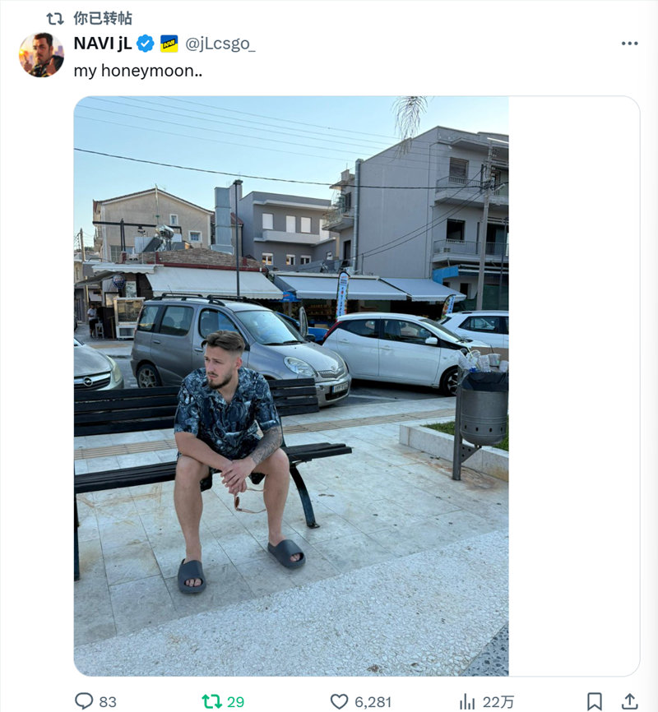Open view analytics bar chart icon

[466, 701]
